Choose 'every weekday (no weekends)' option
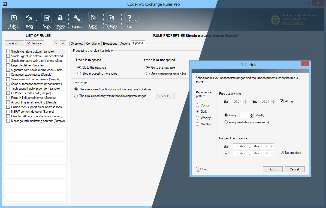The image size is (326, 208). point(226,122)
